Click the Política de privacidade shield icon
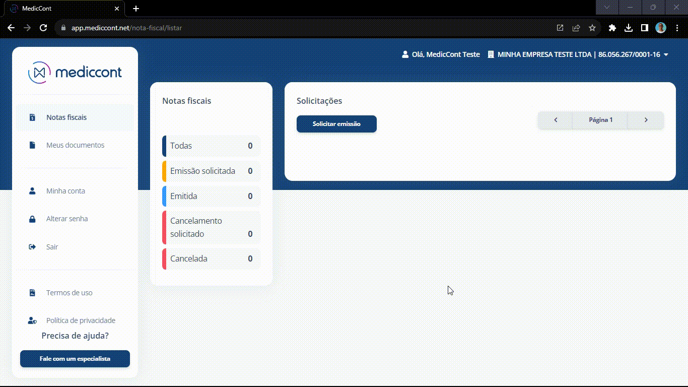 coord(32,320)
